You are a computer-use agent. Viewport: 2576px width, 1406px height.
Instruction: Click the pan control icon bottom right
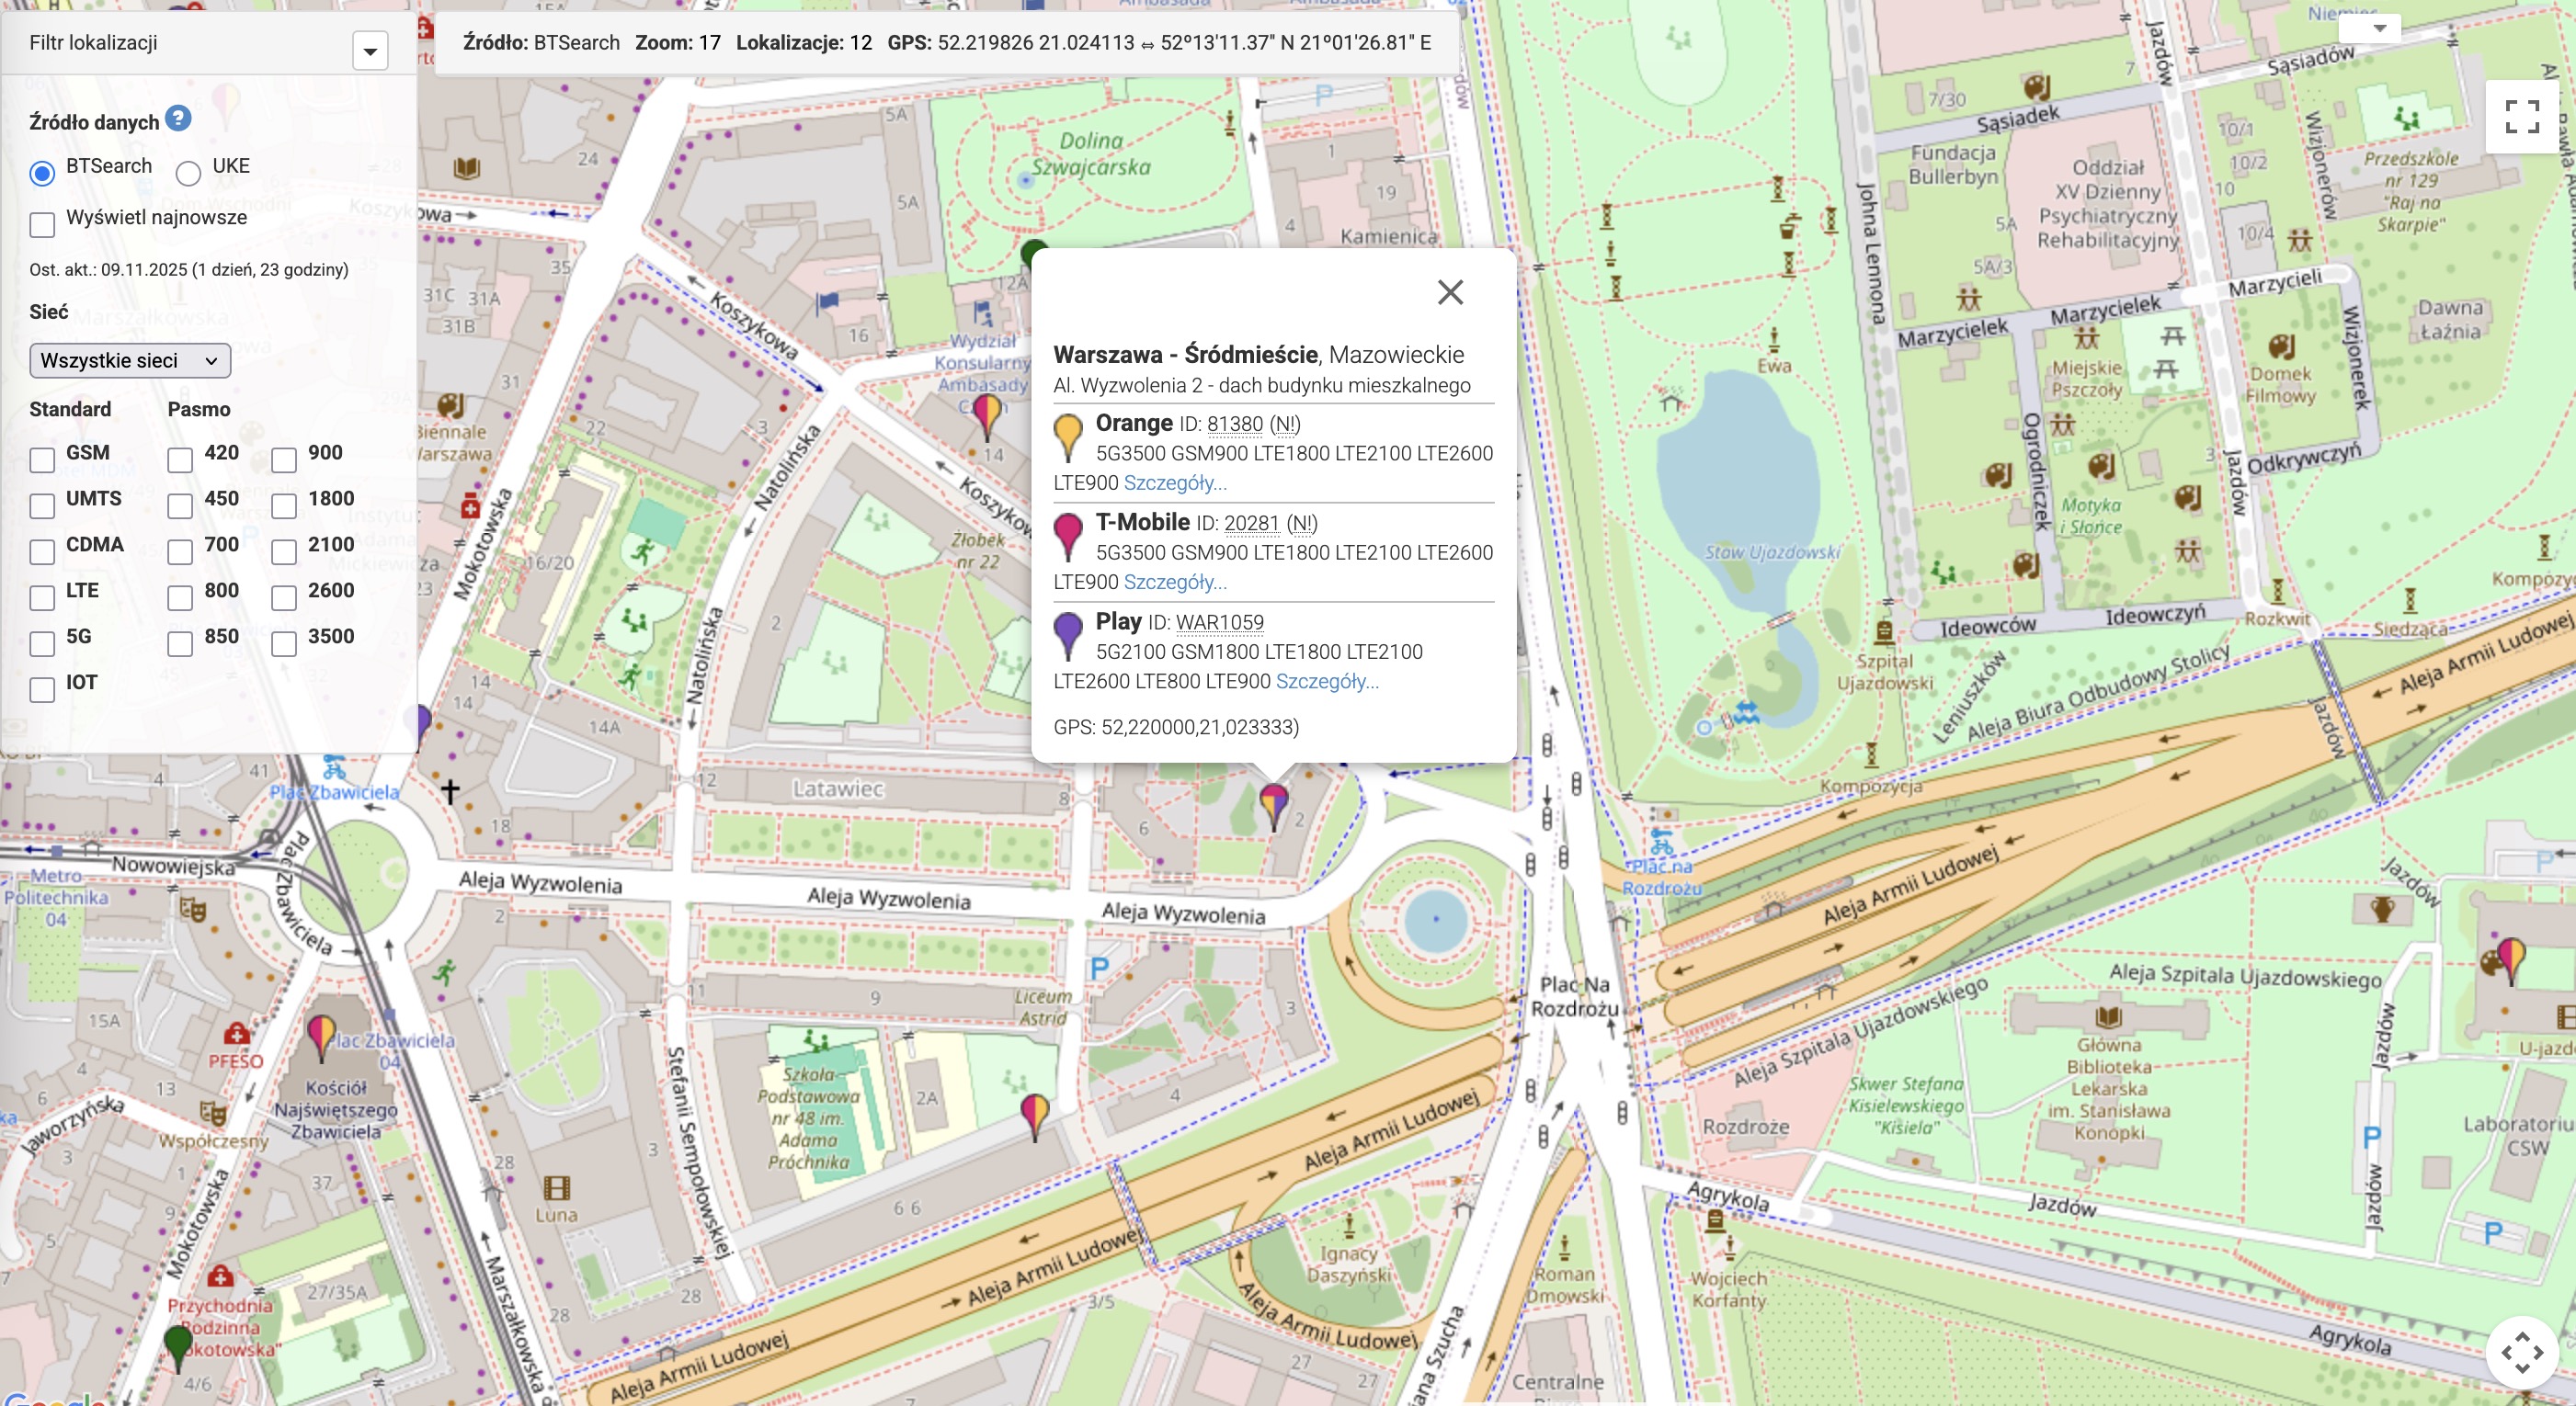pos(2521,1352)
